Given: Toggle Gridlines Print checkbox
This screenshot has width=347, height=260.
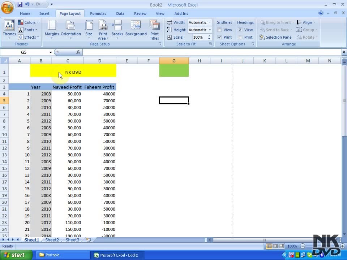Looking at the screenshot, I should pos(219,37).
